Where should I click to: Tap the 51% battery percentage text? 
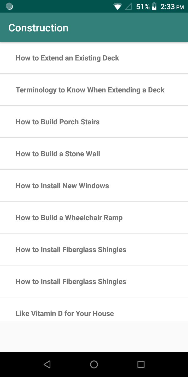[x=143, y=6]
